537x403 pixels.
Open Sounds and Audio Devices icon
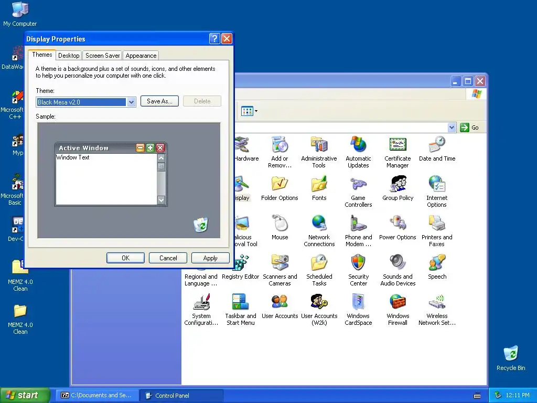[398, 270]
